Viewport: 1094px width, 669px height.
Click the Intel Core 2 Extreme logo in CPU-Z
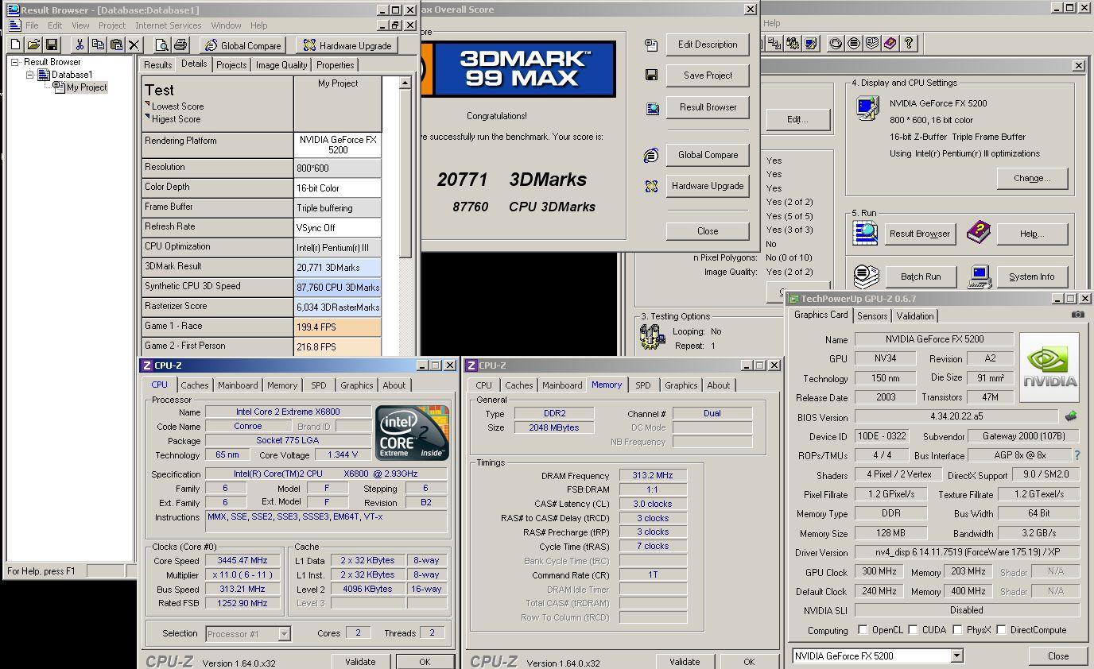[412, 433]
